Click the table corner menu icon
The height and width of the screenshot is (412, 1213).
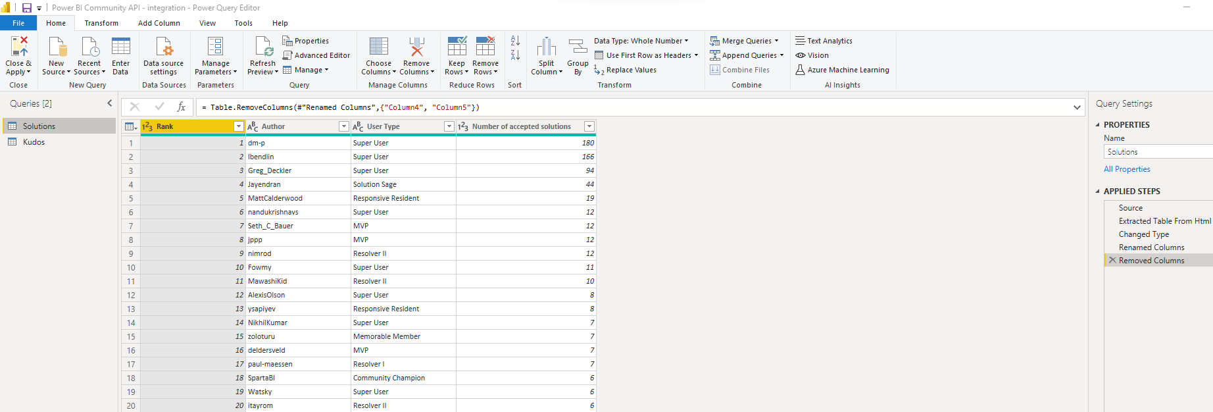[131, 126]
